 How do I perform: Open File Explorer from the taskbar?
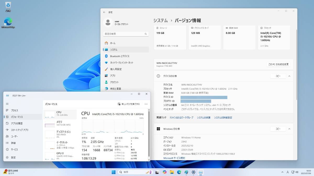(x=172, y=172)
